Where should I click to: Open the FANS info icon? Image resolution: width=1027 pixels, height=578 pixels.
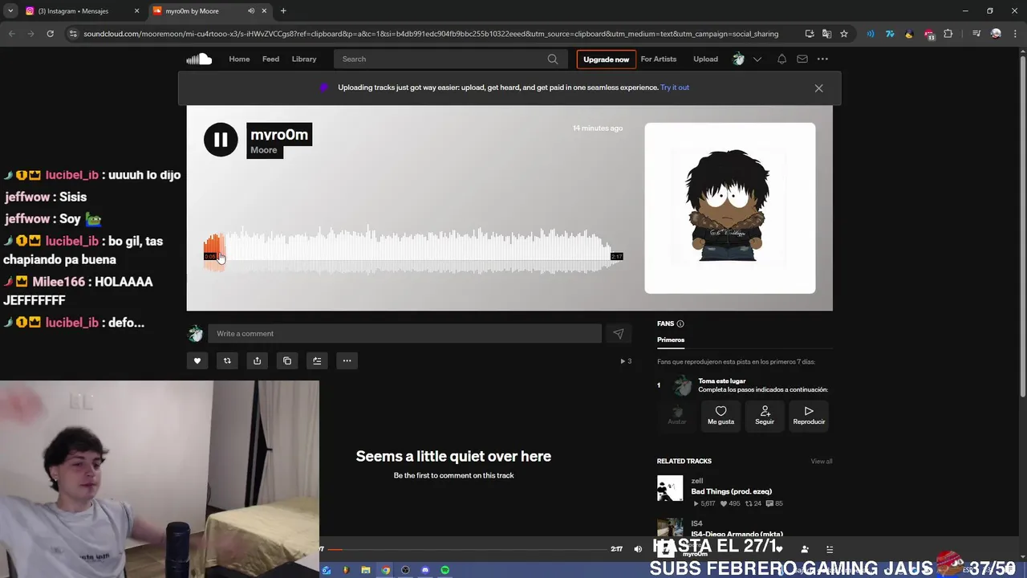pos(680,324)
